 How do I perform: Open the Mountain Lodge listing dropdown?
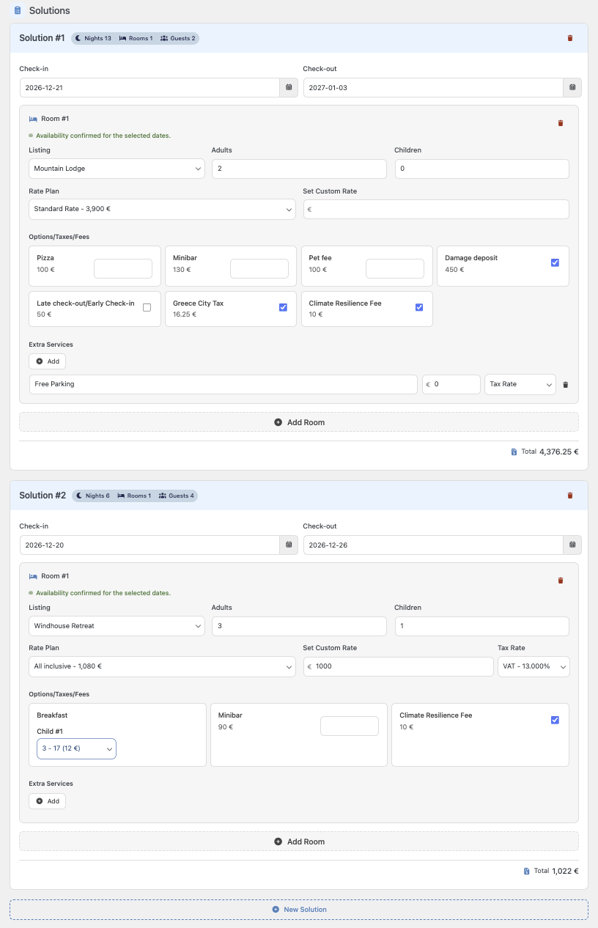coord(117,169)
